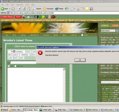Viewport: 119px width, 112px height.
Task: Open the search link in green nav bar
Action: click(x=46, y=35)
